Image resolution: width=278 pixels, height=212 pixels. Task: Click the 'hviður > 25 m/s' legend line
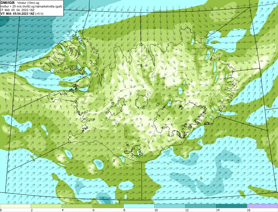(31, 6)
